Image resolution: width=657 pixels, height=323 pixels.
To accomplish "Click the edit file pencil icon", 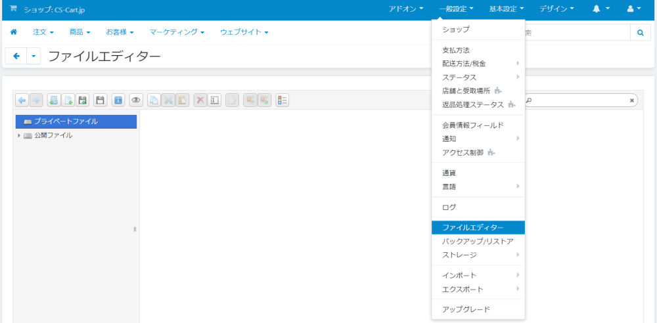I will pos(232,100).
